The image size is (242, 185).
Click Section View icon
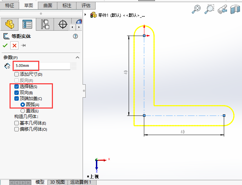coord(235,9)
